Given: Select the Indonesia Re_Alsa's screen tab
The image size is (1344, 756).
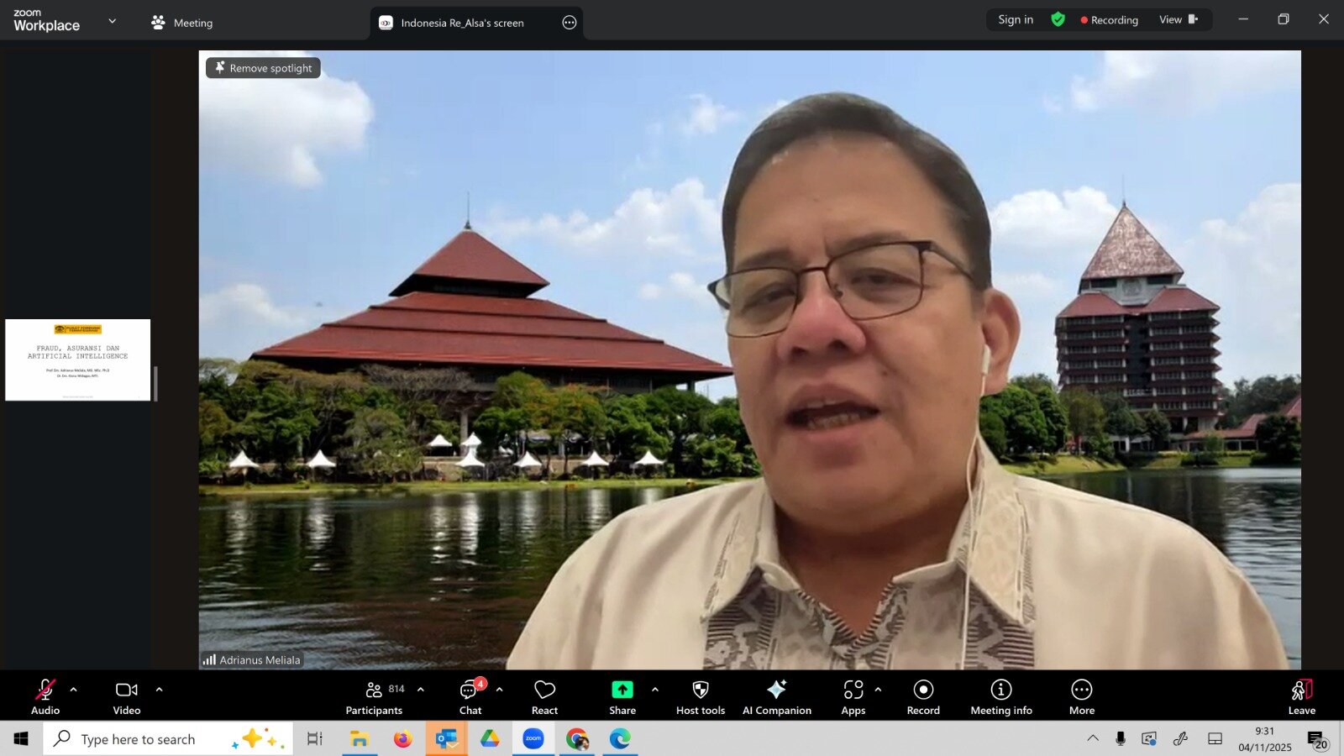Looking at the screenshot, I should click(462, 23).
